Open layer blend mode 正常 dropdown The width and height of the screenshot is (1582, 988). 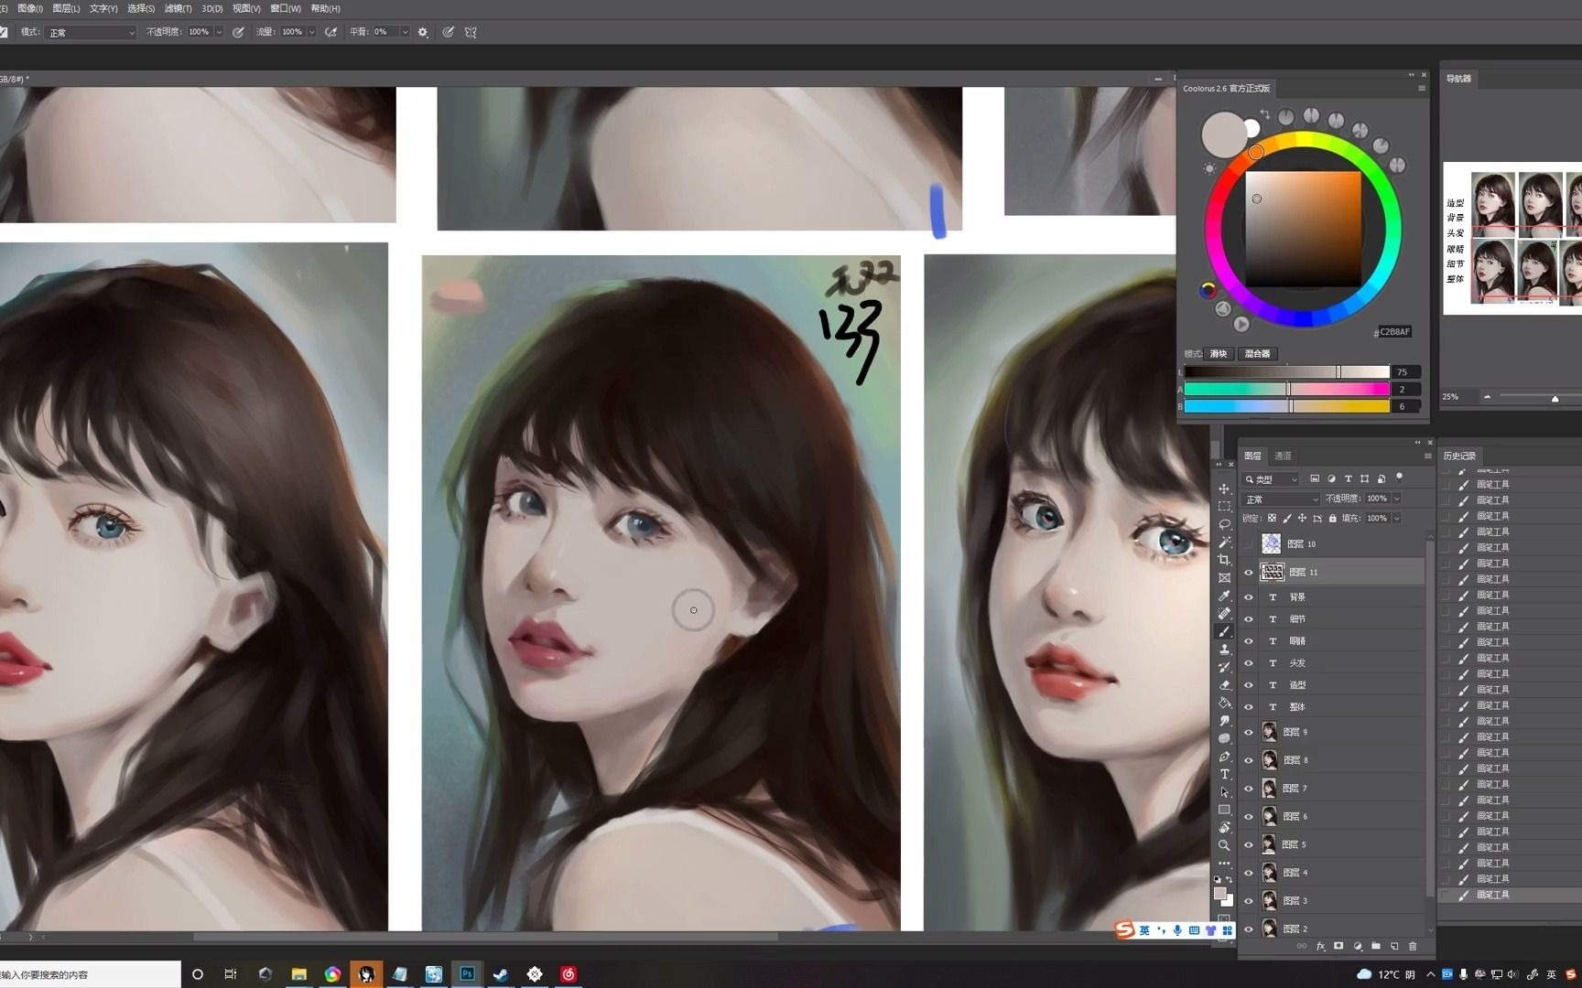click(x=1282, y=499)
